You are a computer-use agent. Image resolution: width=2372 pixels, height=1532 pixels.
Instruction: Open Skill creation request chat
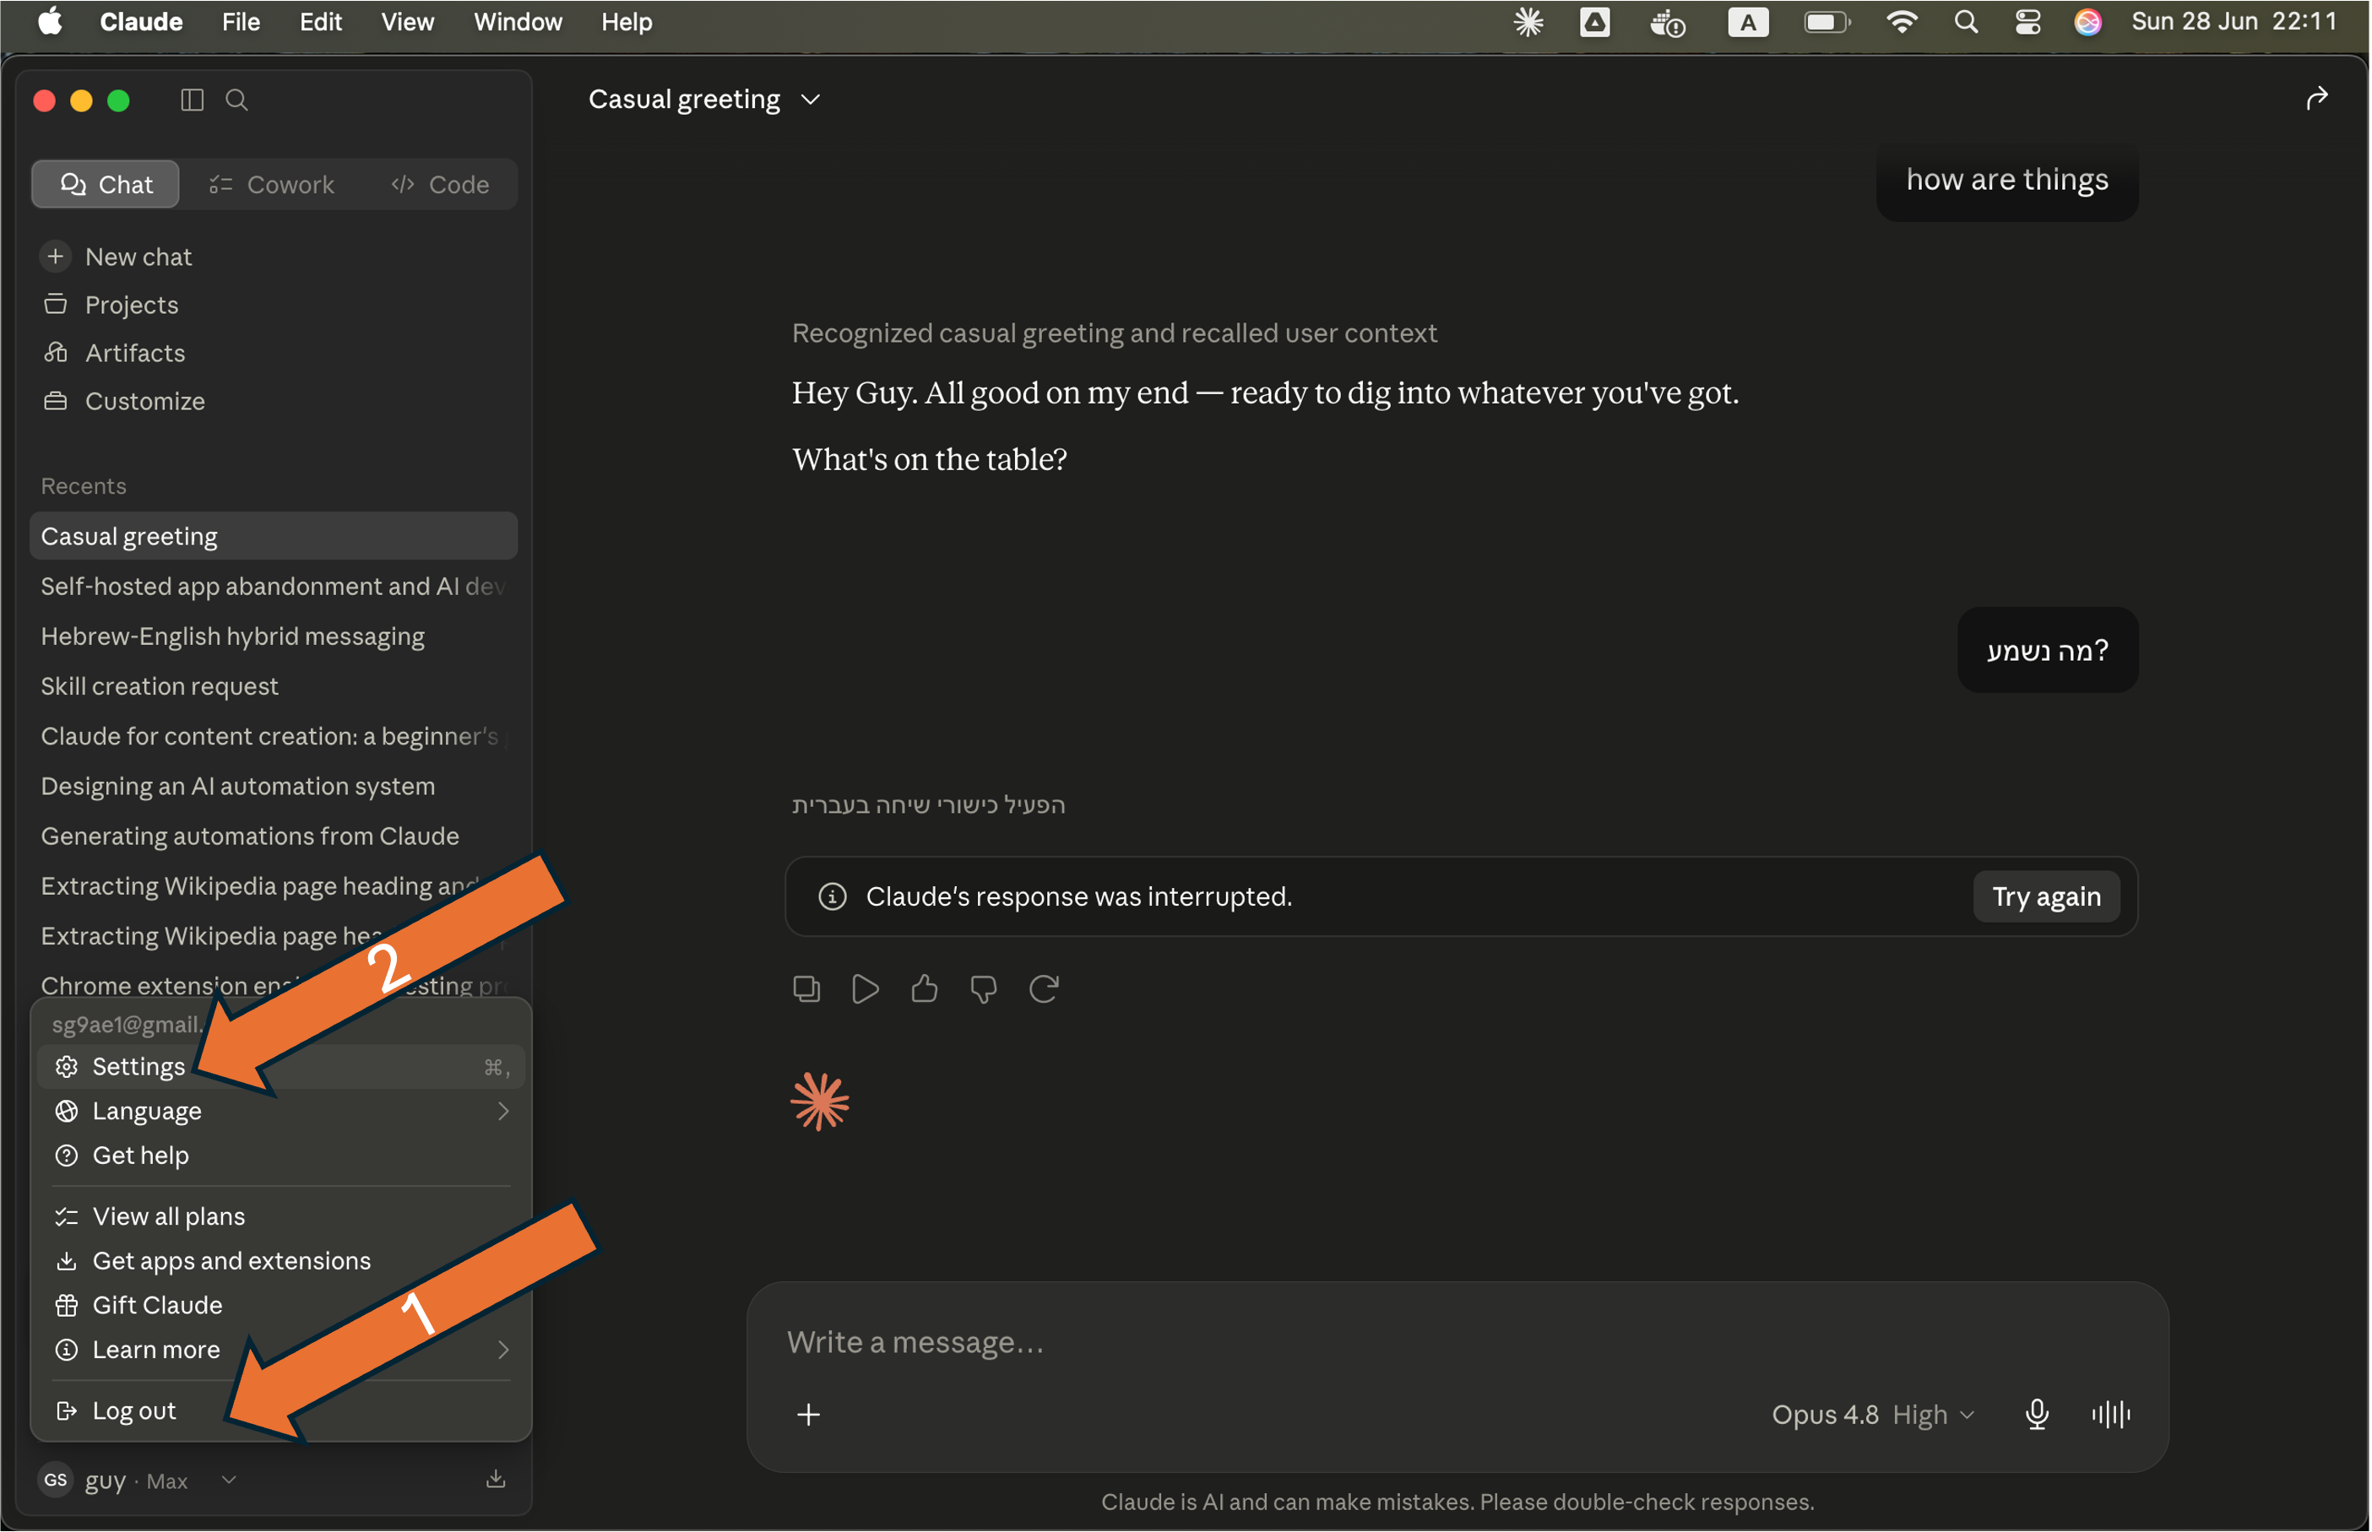(x=274, y=686)
